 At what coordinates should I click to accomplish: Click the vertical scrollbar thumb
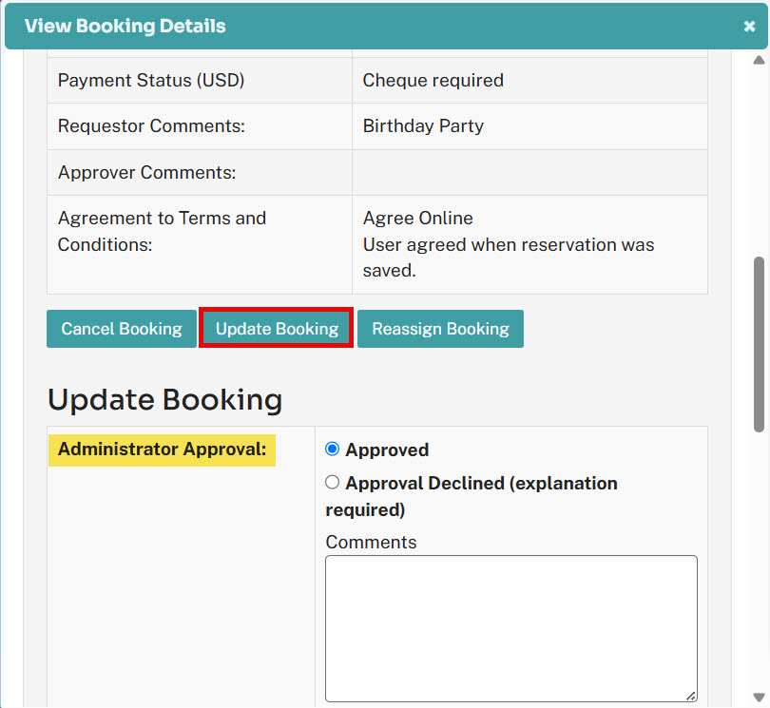pyautogui.click(x=759, y=344)
